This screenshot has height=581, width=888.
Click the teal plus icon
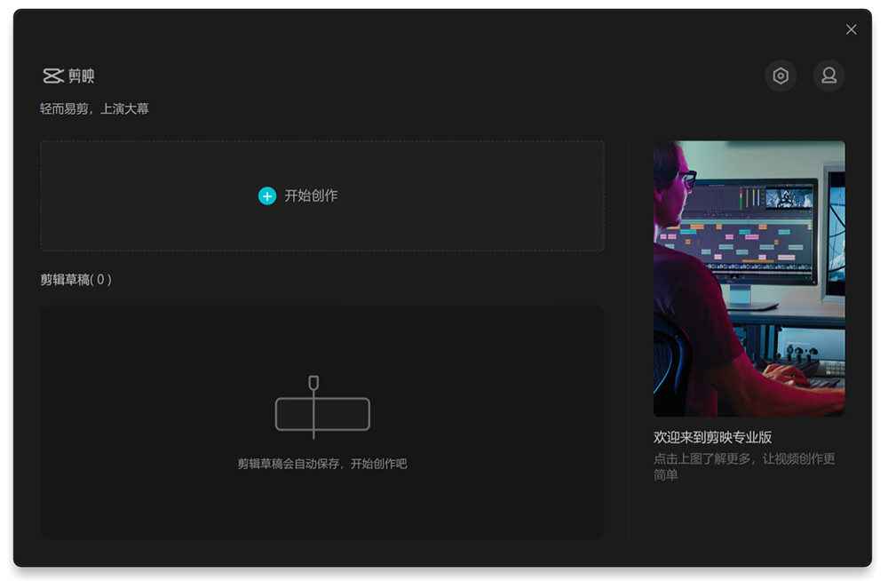(267, 196)
